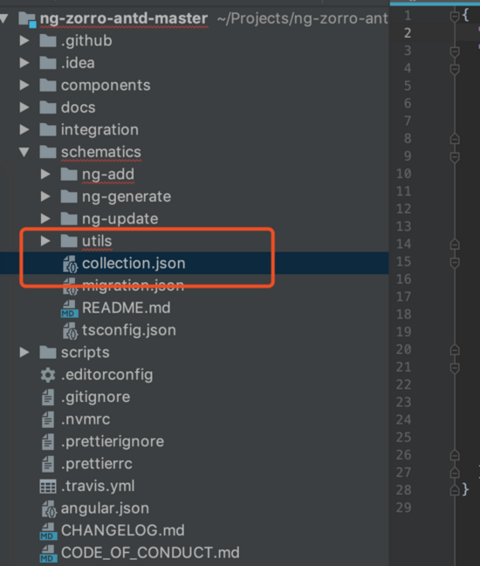This screenshot has height=566, width=480.
Task: Expand the ng-add folder arrow
Action: (x=45, y=175)
